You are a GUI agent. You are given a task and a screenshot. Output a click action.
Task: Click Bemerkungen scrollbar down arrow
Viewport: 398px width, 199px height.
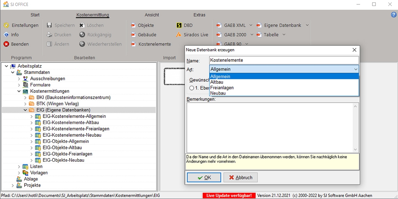(355, 149)
